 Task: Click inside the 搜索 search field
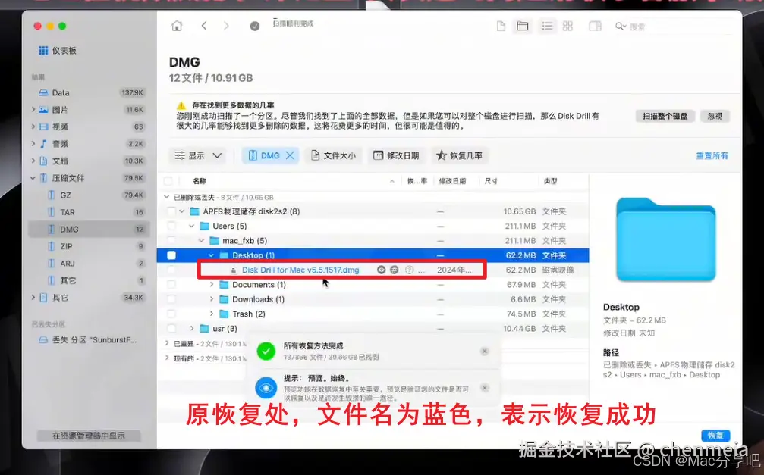click(660, 25)
